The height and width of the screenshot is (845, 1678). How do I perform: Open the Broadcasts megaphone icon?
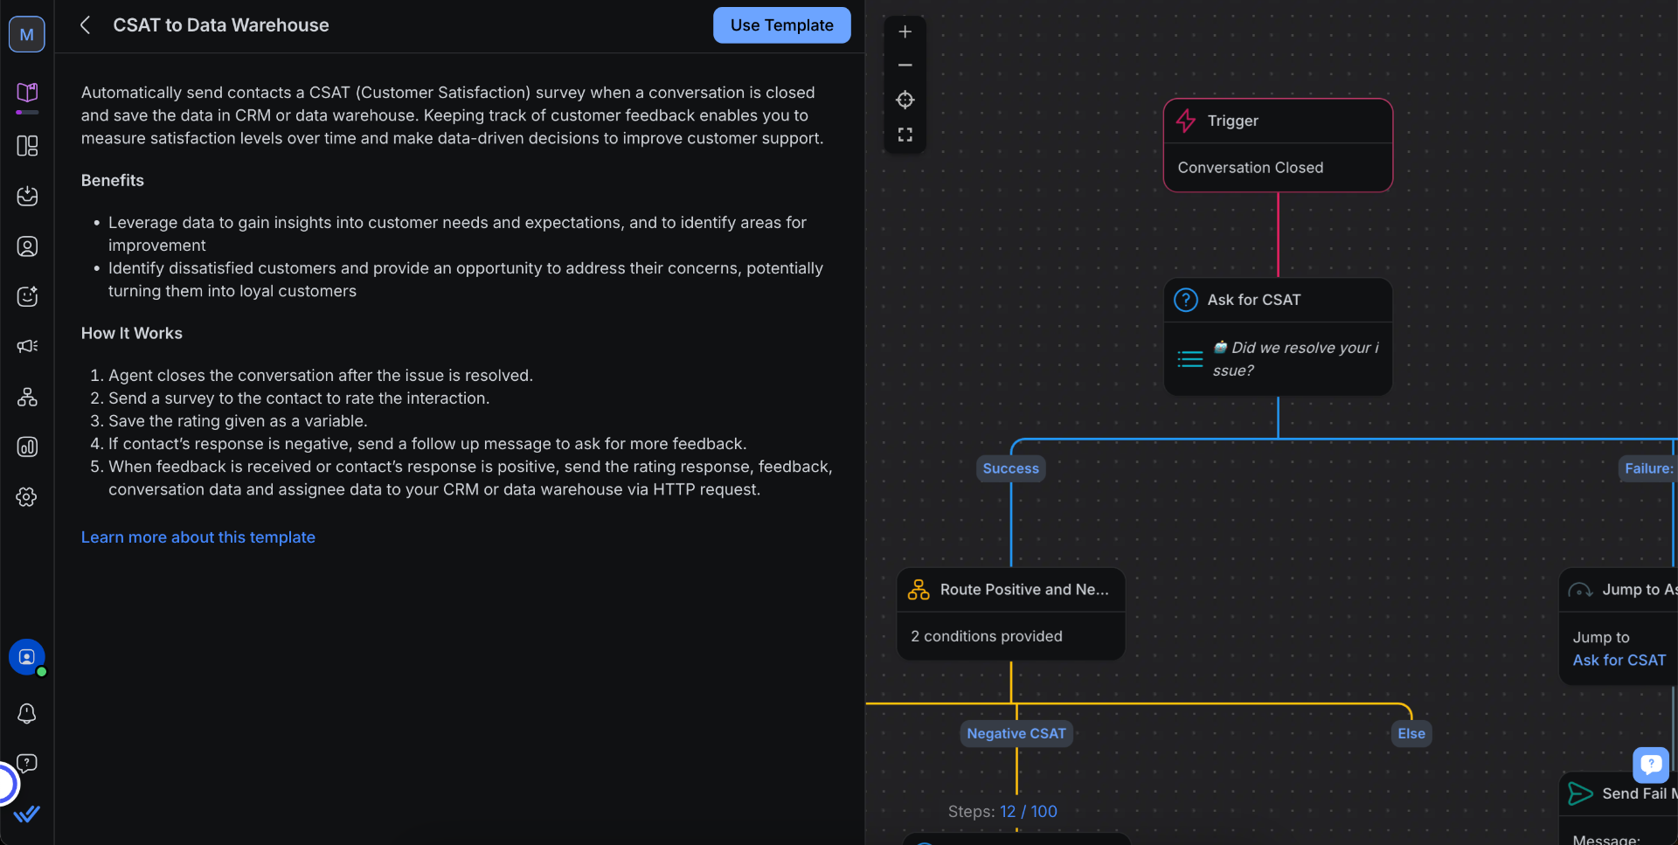27,346
